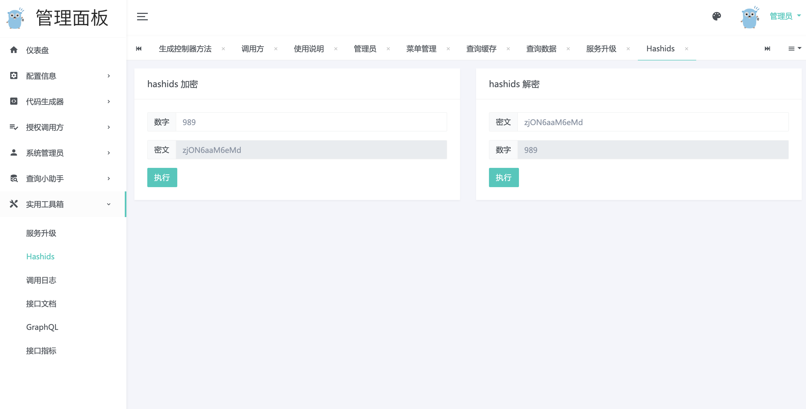Switch to the 服务升级 tab
This screenshot has height=409, width=806.
coord(601,49)
